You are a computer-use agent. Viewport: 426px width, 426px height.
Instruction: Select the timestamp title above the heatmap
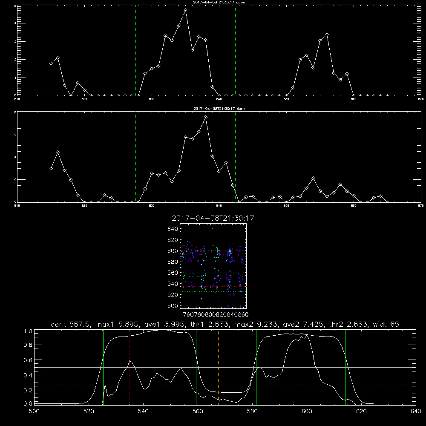click(213, 218)
